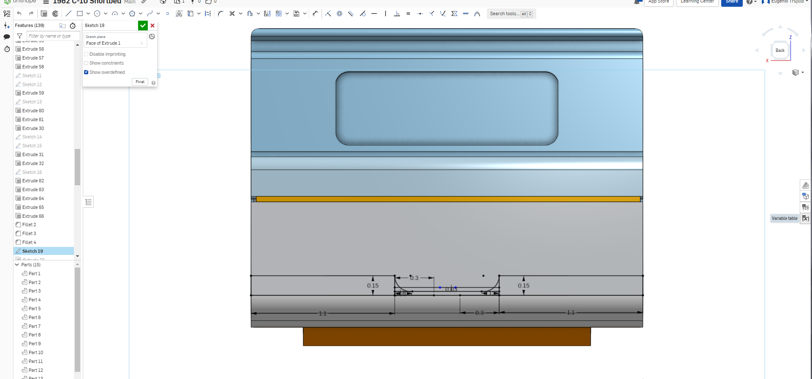Viewport: 812px width, 379px height.
Task: Apply the Coincident constraint
Action: pos(328,14)
